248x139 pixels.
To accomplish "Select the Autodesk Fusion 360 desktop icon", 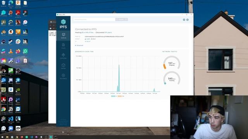I will [x=18, y=4].
